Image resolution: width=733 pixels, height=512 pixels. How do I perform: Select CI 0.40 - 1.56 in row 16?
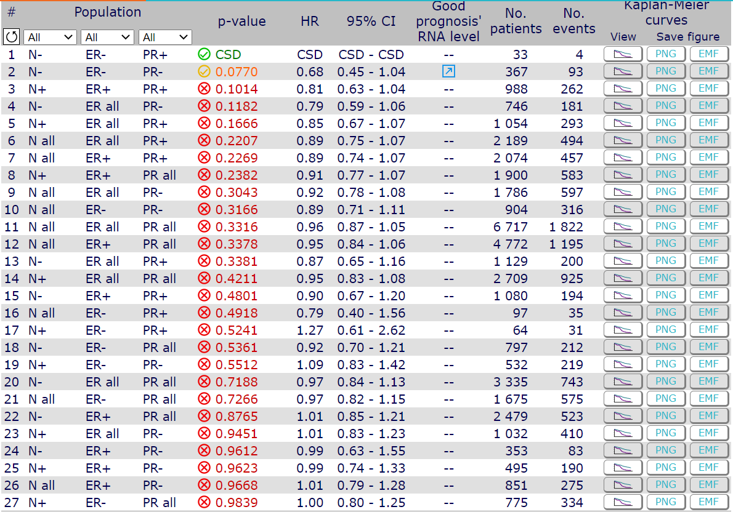point(371,313)
